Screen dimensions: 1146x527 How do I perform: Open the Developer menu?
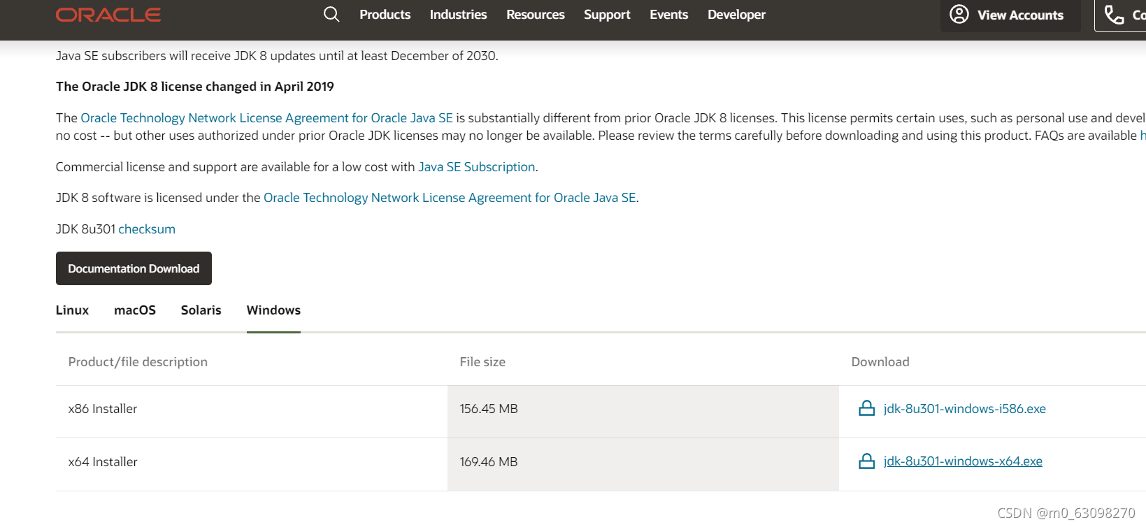737,15
